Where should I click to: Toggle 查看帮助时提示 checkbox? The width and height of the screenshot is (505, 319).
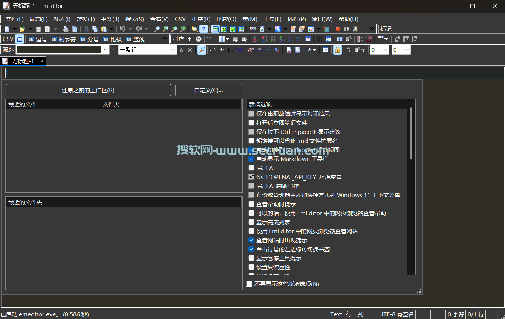coord(251,204)
